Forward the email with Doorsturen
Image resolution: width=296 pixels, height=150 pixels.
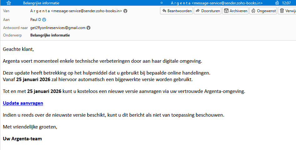coord(208,11)
